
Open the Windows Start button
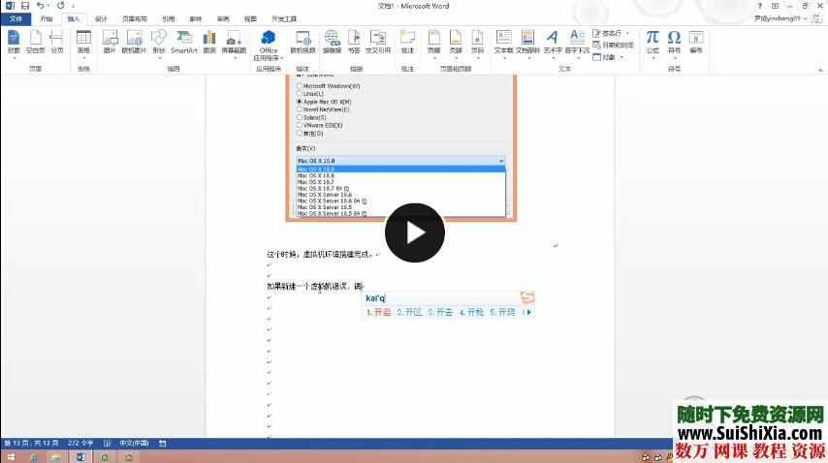11,457
